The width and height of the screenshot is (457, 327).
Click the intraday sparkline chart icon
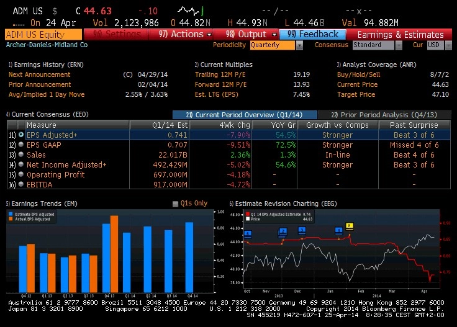coord(191,11)
